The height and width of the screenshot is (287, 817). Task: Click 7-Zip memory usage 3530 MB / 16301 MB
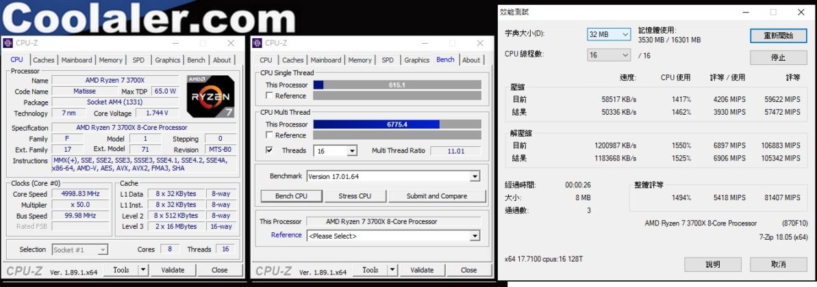[x=670, y=40]
